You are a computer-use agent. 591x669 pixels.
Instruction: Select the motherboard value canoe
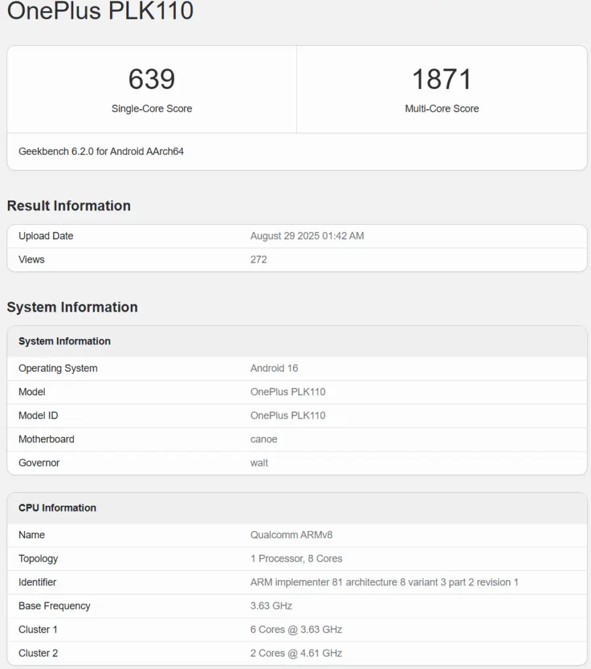tap(263, 439)
